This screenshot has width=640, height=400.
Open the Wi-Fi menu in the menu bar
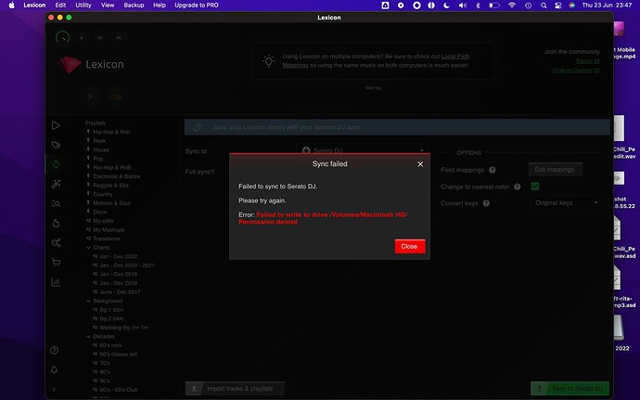pos(512,6)
